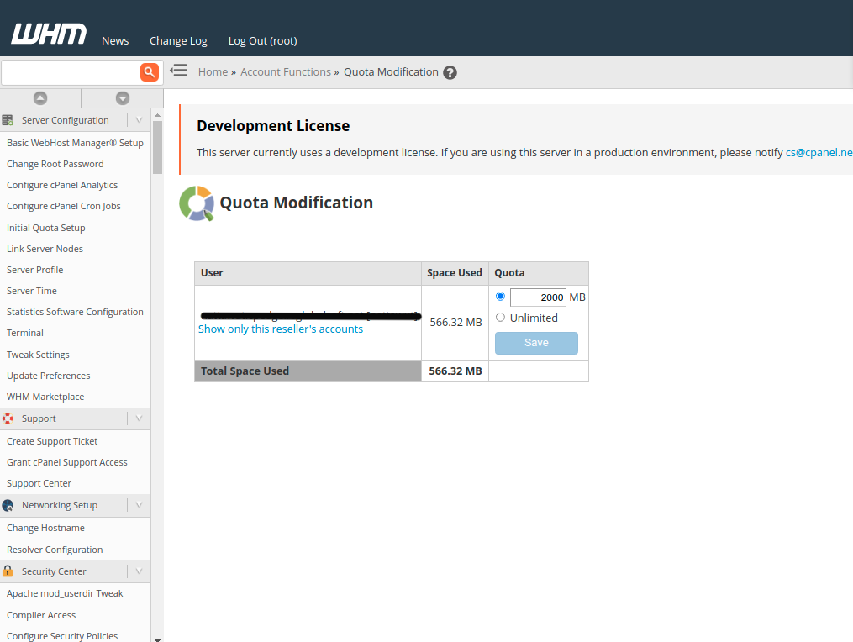Click the sidebar scrollbar down arrow

(158, 639)
